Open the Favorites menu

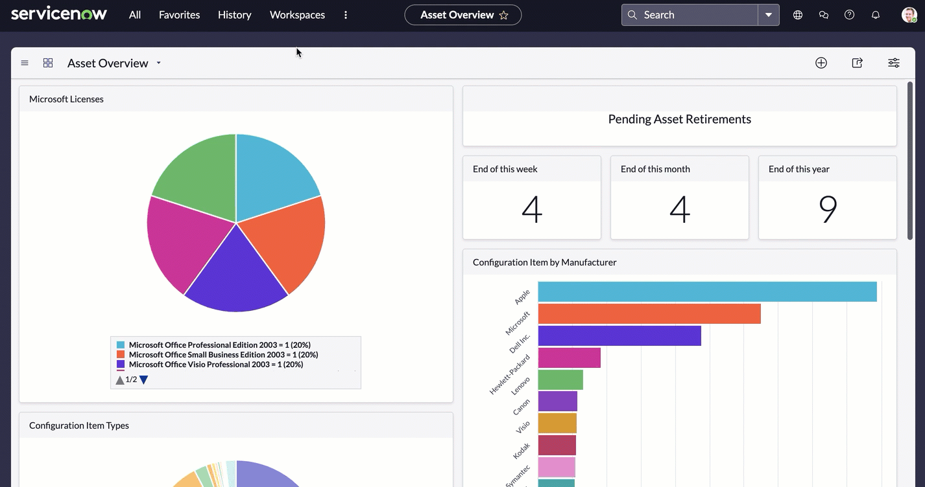tap(180, 15)
